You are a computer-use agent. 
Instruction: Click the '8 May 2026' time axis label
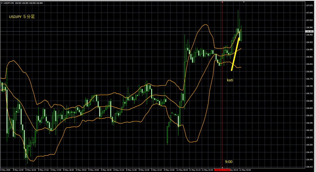[x=6, y=170]
